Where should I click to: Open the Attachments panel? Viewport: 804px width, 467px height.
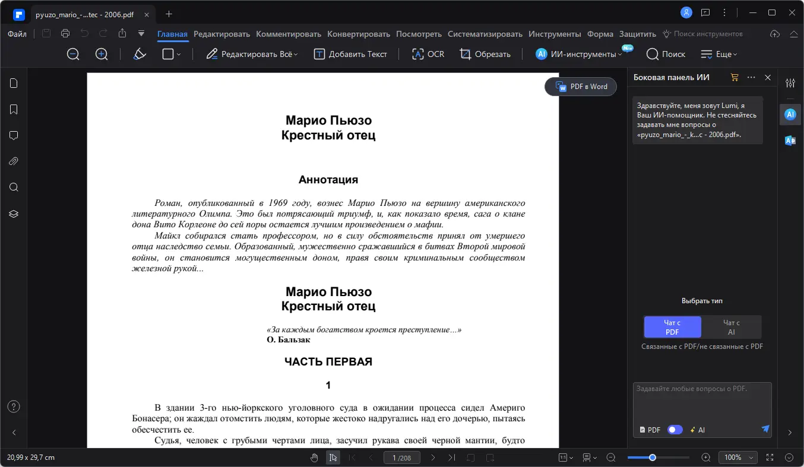(13, 161)
